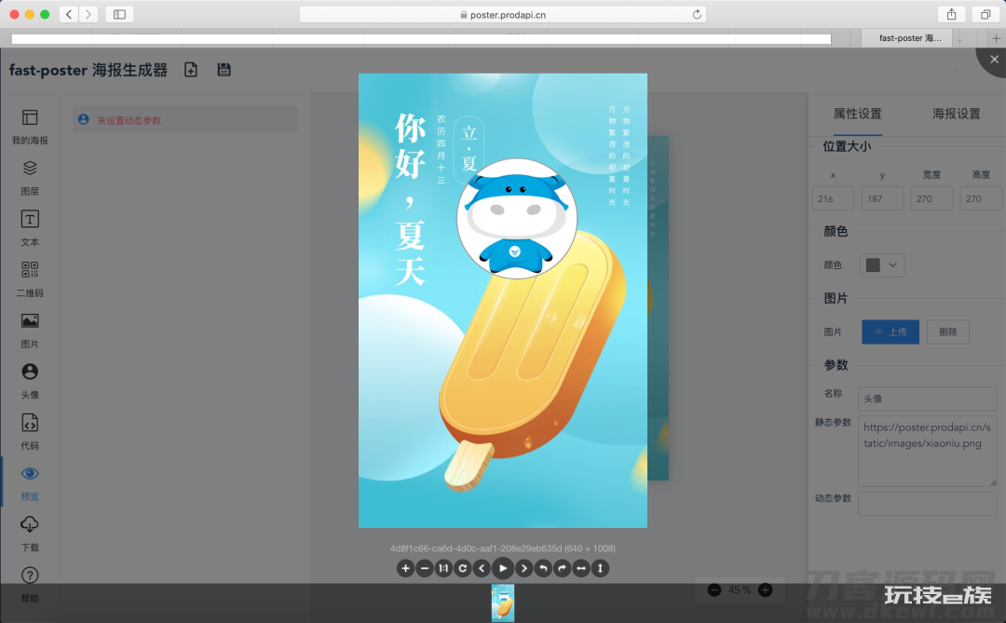
Task: Click the 静态参数 URL text area
Action: click(x=928, y=451)
